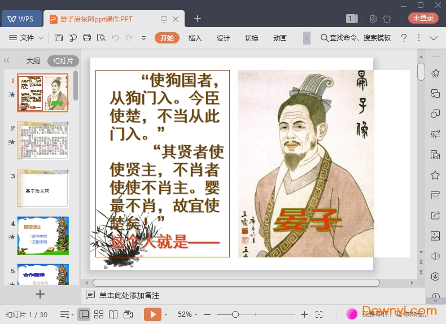Select slide 3 thumbnail 晏子治东阿
The height and width of the screenshot is (324, 446).
click(43, 188)
